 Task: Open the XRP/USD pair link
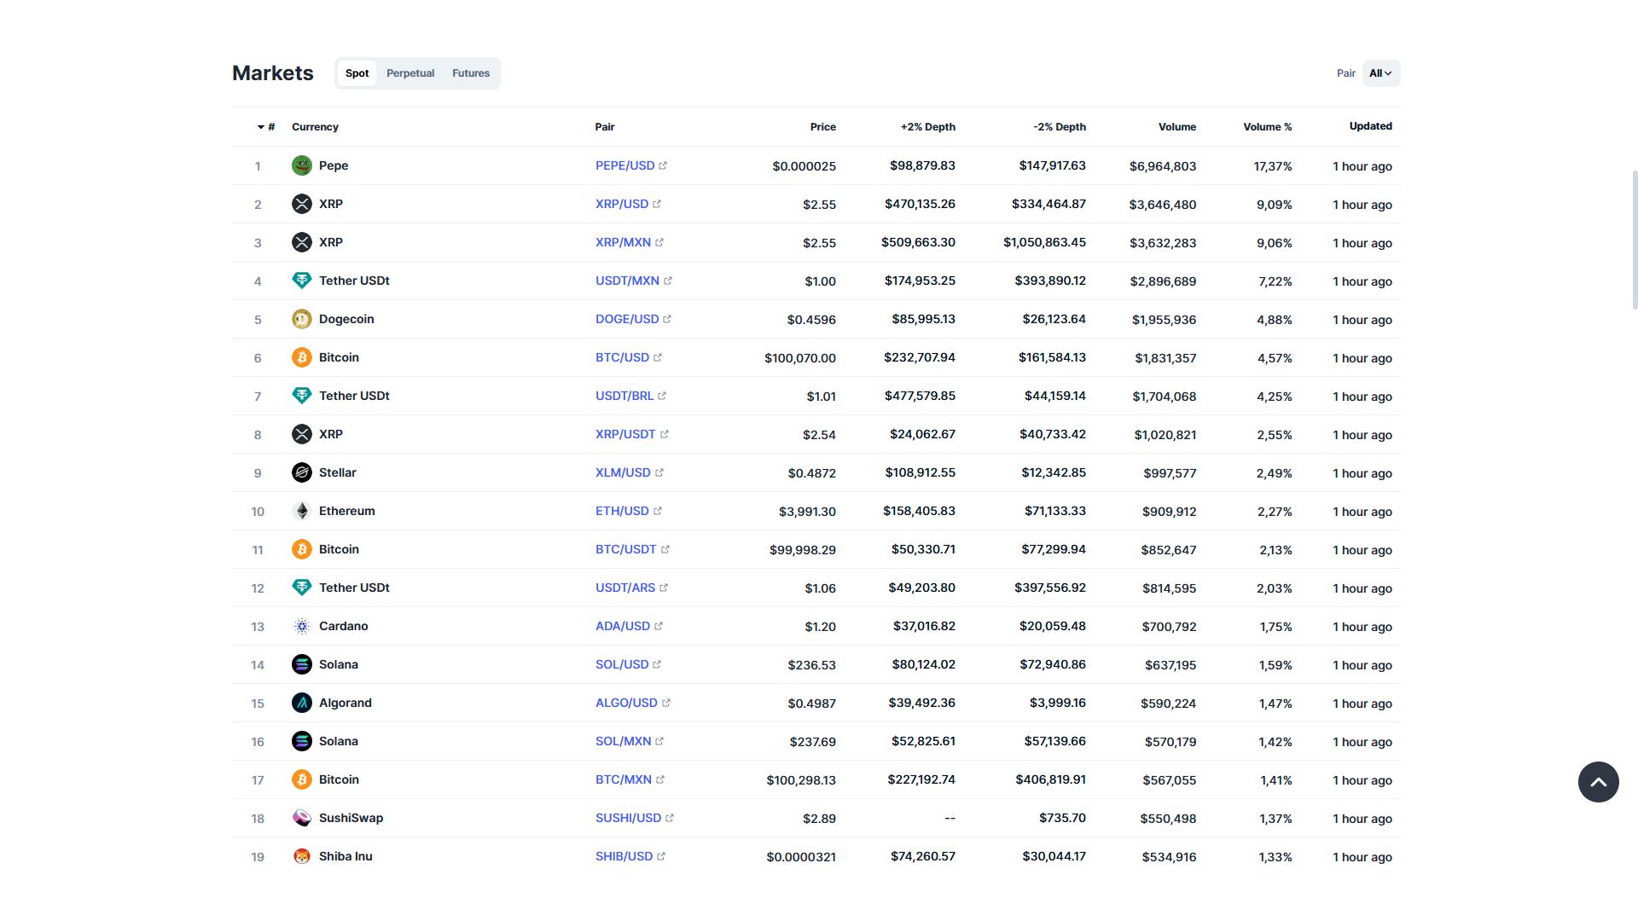click(622, 204)
